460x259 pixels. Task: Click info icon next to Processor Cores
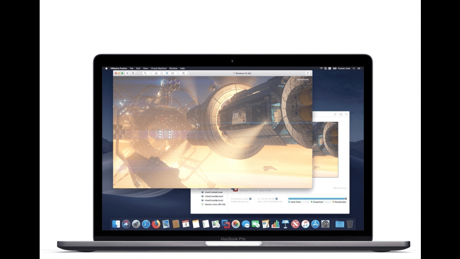[x=250, y=199]
